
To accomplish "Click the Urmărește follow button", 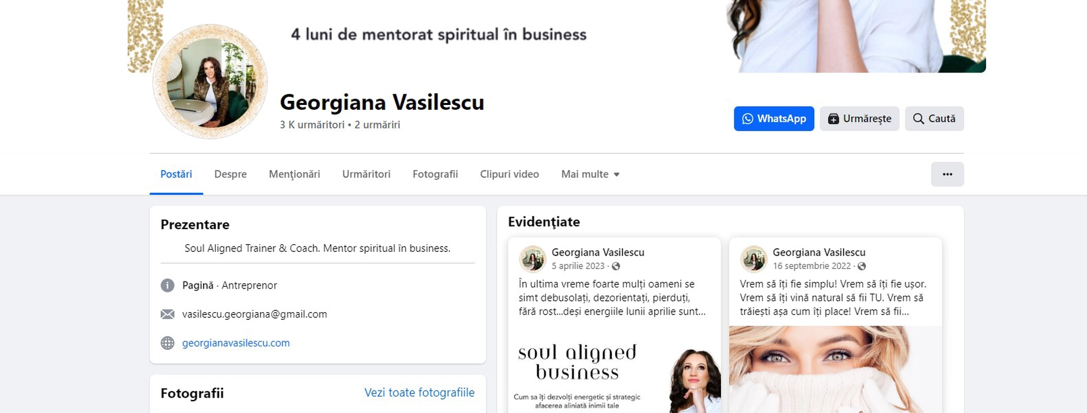I will 859,119.
